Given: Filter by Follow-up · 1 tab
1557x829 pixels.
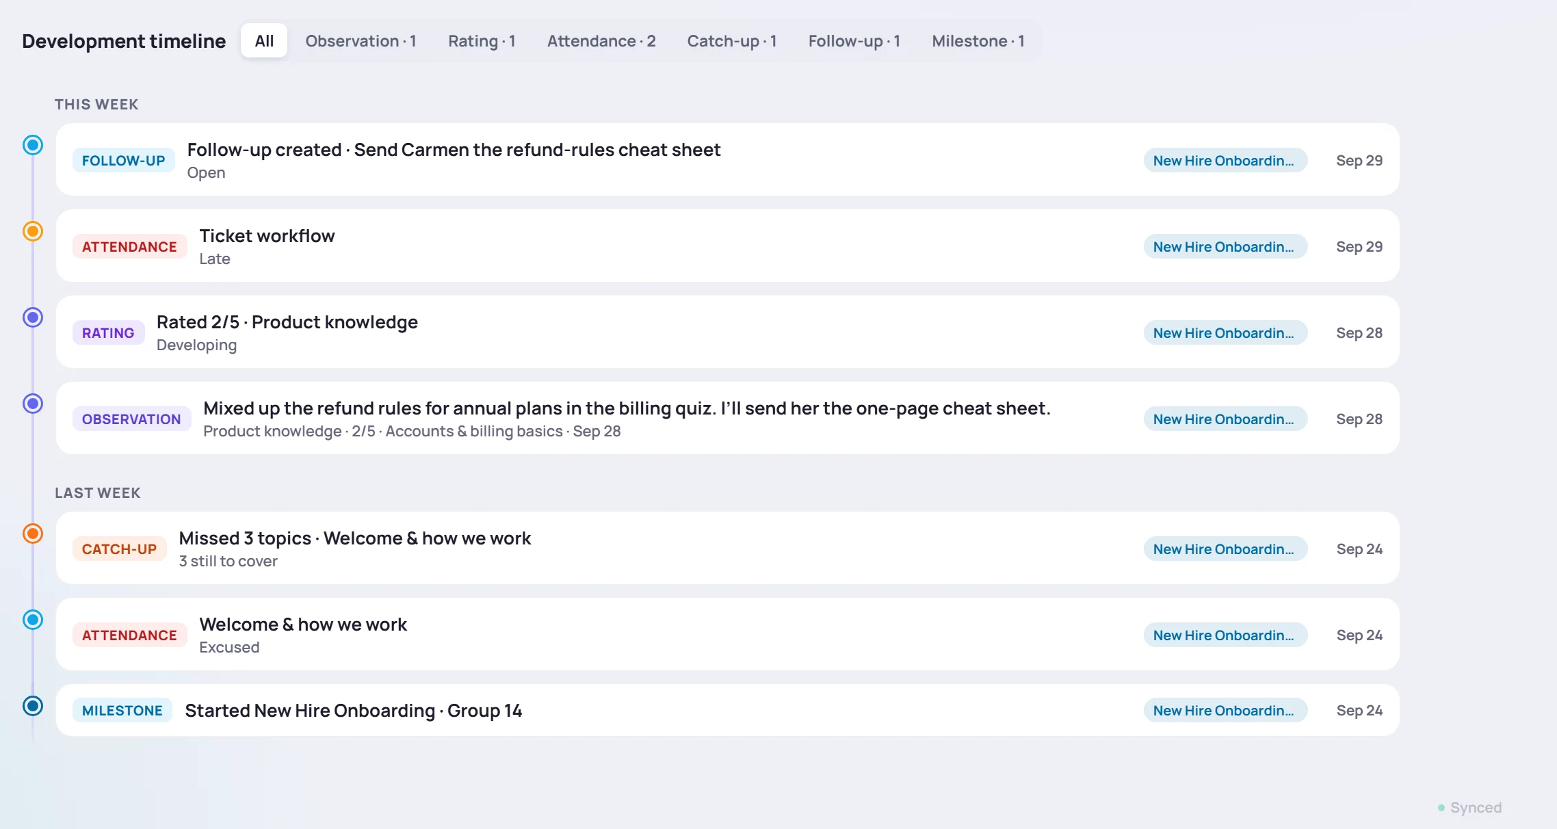Looking at the screenshot, I should pyautogui.click(x=854, y=41).
